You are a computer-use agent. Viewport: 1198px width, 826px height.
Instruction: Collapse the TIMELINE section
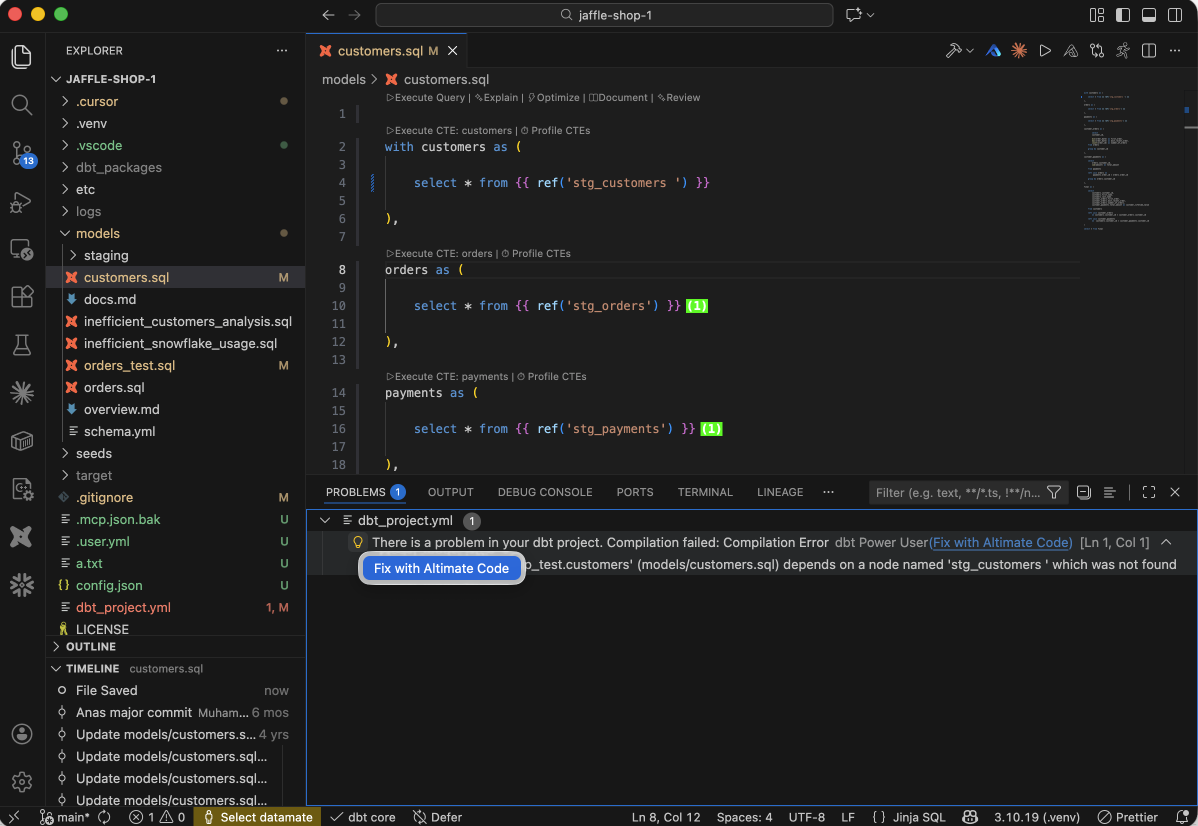(56, 668)
